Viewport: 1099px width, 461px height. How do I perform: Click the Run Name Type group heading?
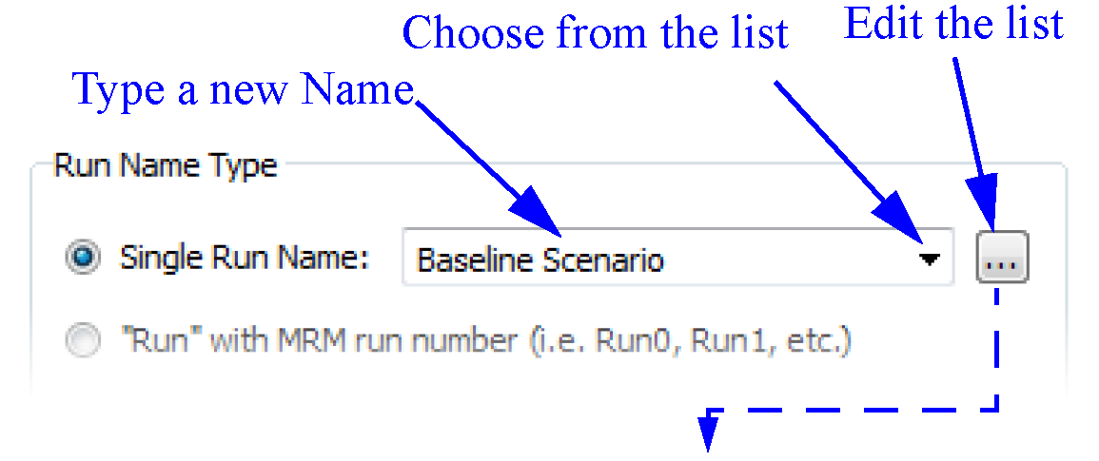click(165, 166)
